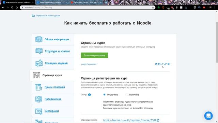Click the lightbulb extension icon
This screenshot has width=218, height=123.
[x=177, y=8]
